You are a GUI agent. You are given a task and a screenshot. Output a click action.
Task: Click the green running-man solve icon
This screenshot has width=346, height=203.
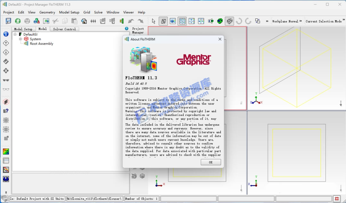pyautogui.click(x=18, y=21)
